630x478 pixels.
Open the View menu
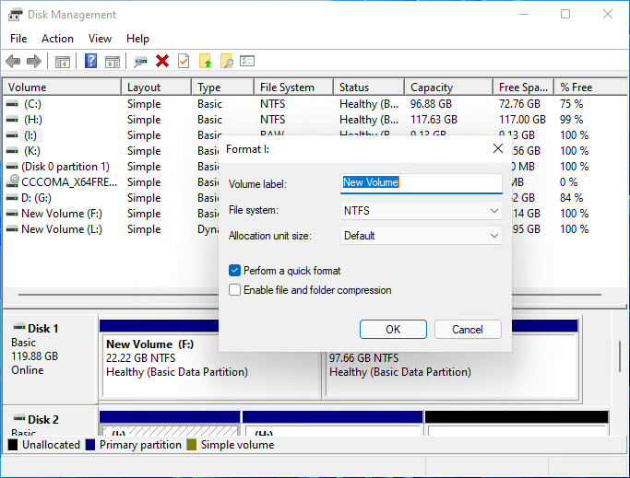pos(100,39)
